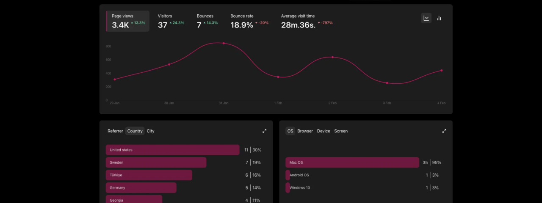Click the Mac OS bar

(352, 162)
